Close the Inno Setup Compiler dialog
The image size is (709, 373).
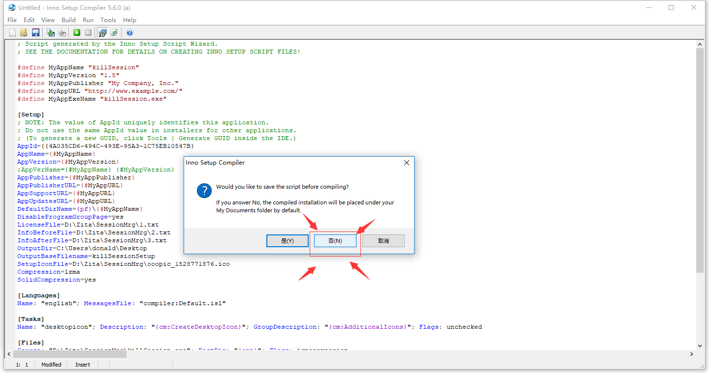[x=407, y=163]
